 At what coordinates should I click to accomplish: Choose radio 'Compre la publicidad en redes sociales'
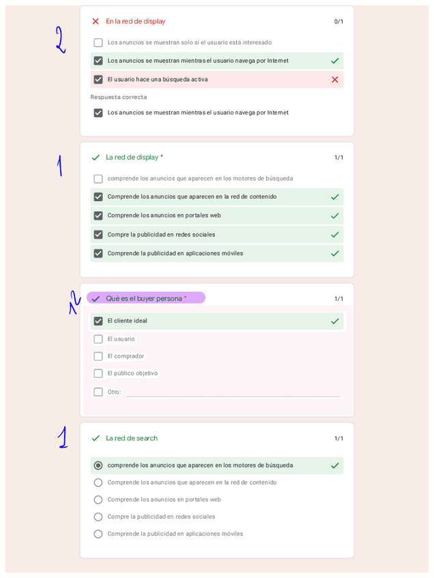point(98,517)
